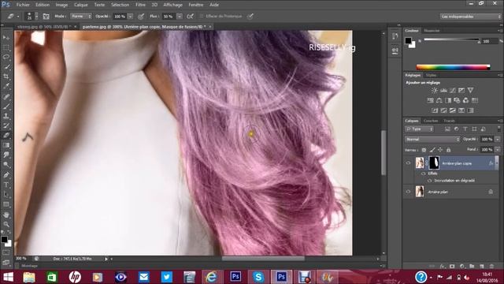Toggle lock layer position
The width and height of the screenshot is (504, 284).
[x=440, y=150]
